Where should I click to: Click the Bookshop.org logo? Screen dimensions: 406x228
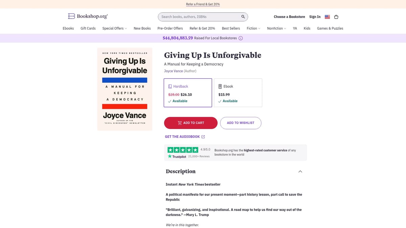tap(87, 16)
